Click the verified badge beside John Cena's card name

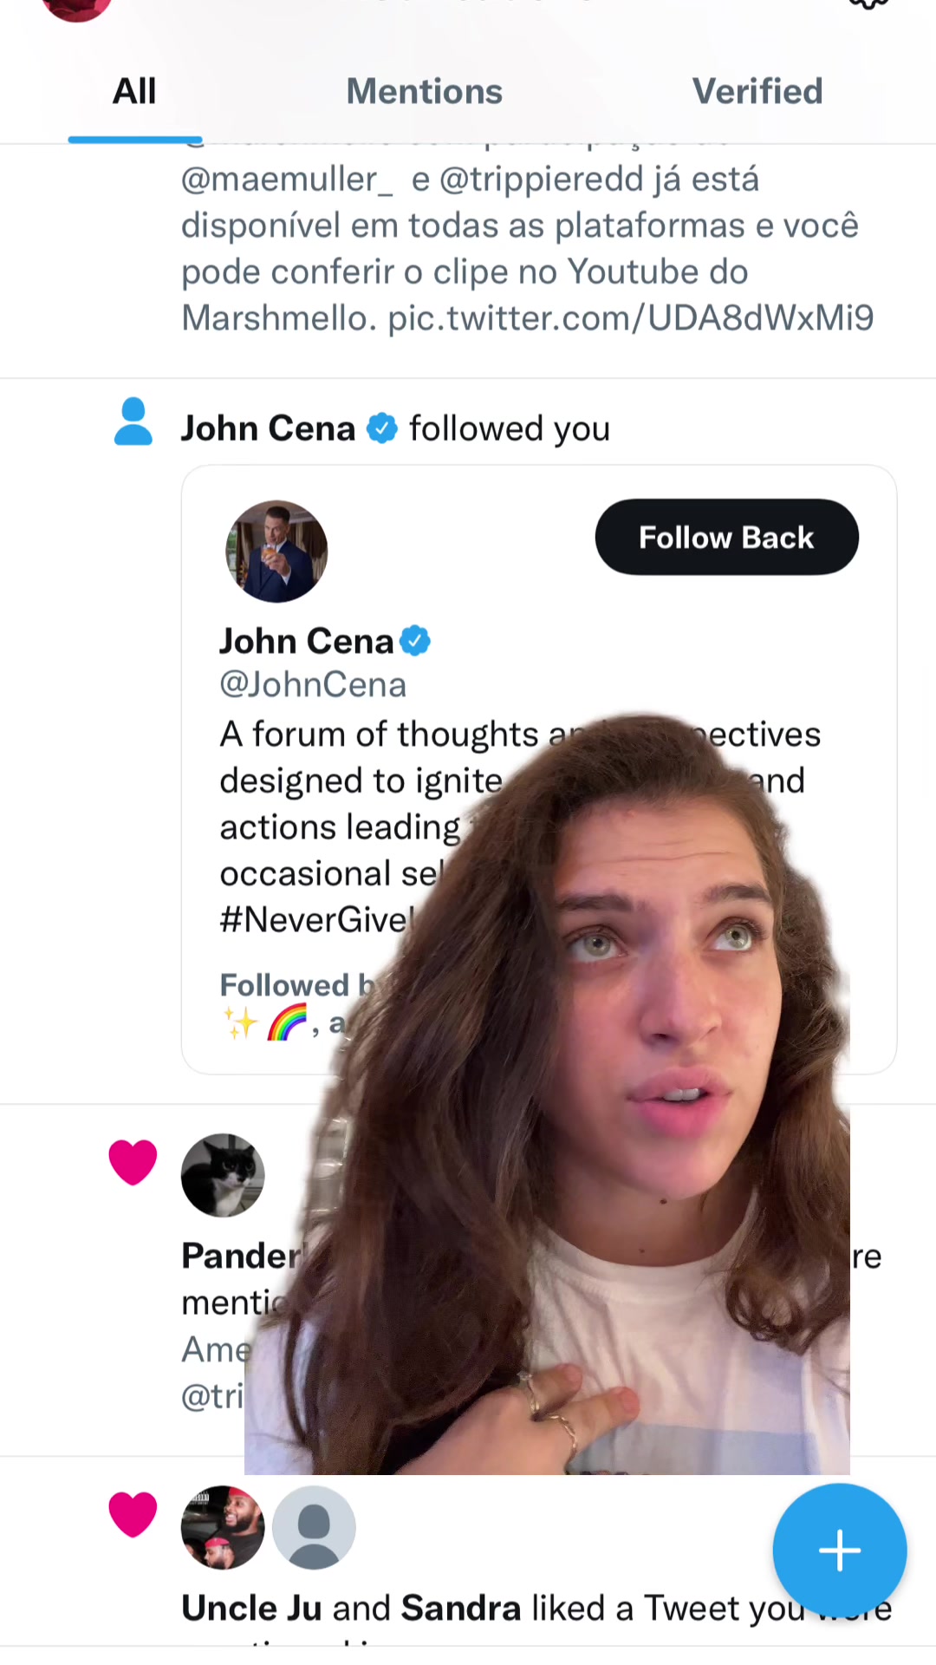[415, 641]
